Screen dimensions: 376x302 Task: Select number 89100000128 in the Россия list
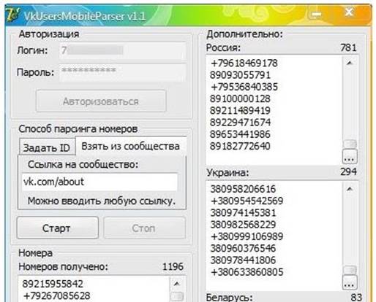point(240,99)
